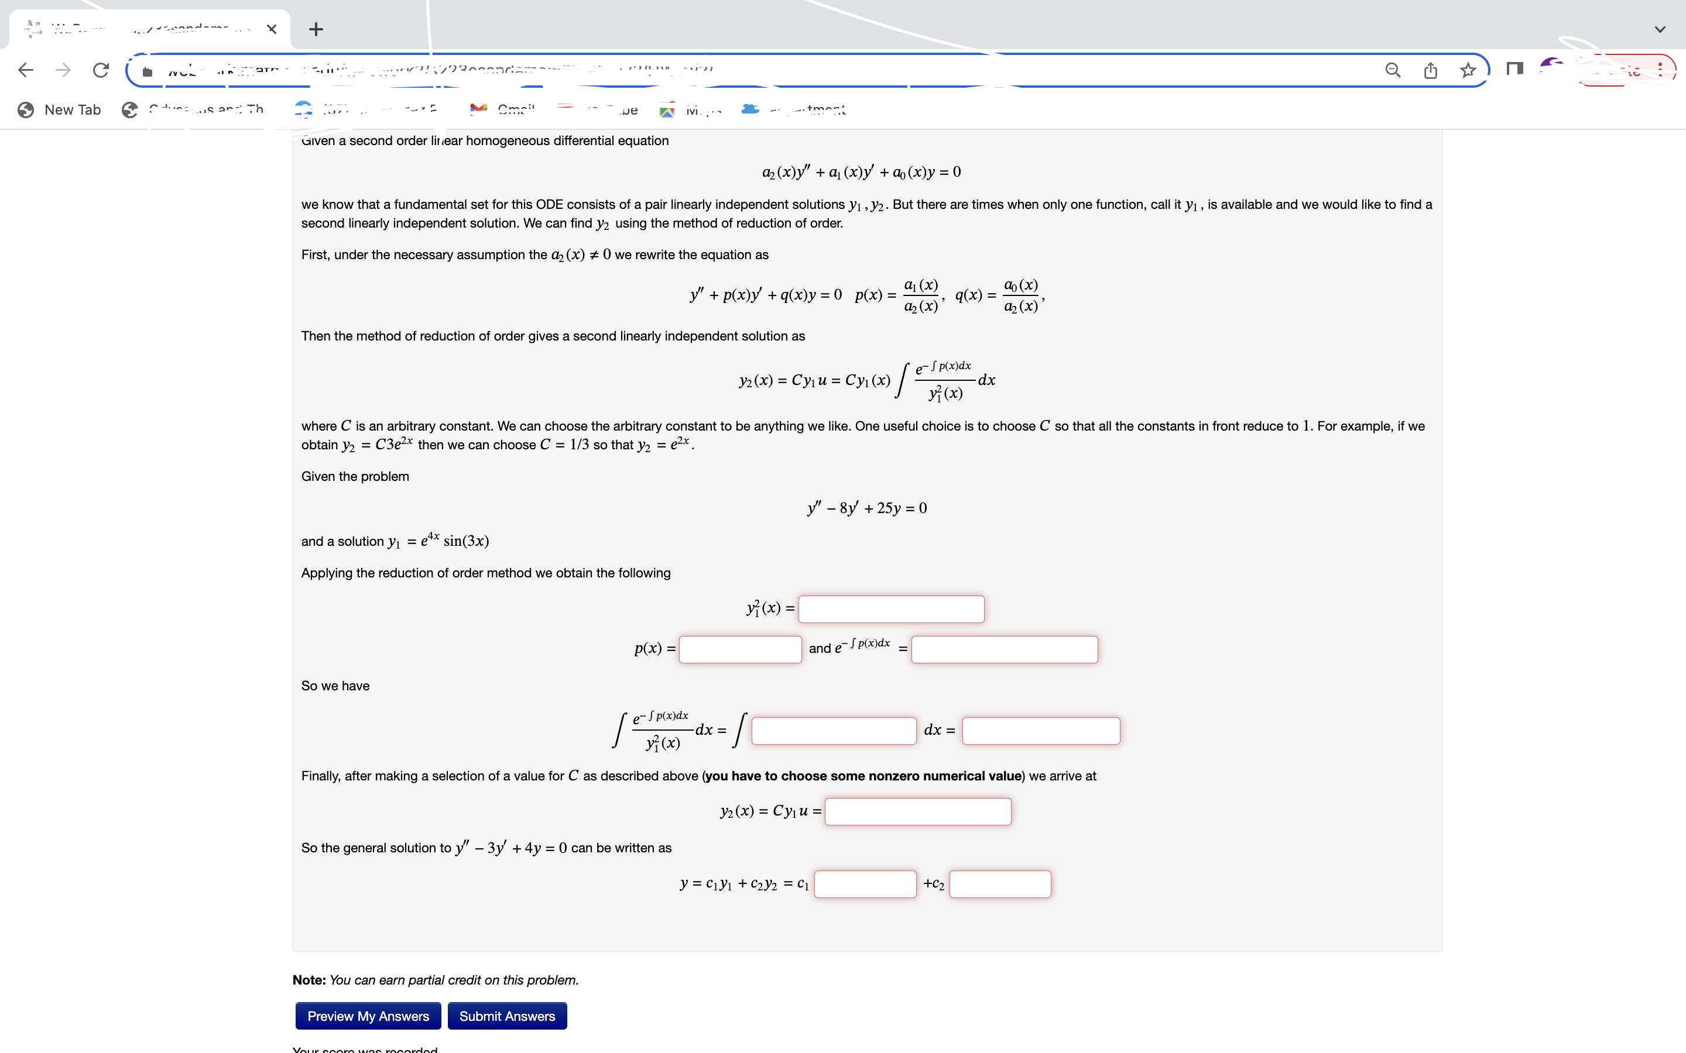Click the browser forward arrow

(63, 69)
